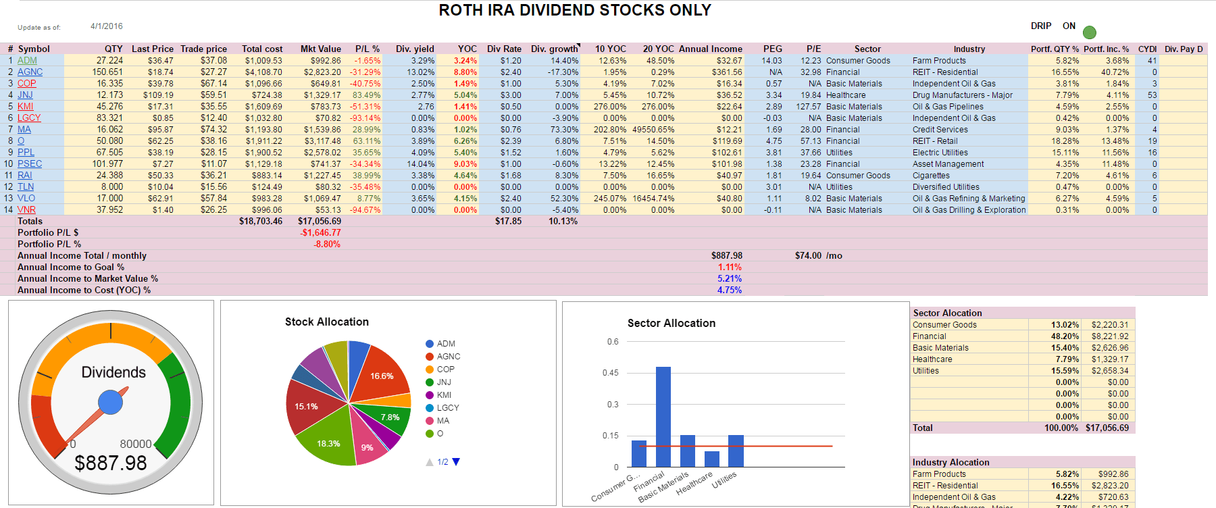Select the 5.21% income to market value
The height and width of the screenshot is (508, 1216).
click(730, 279)
